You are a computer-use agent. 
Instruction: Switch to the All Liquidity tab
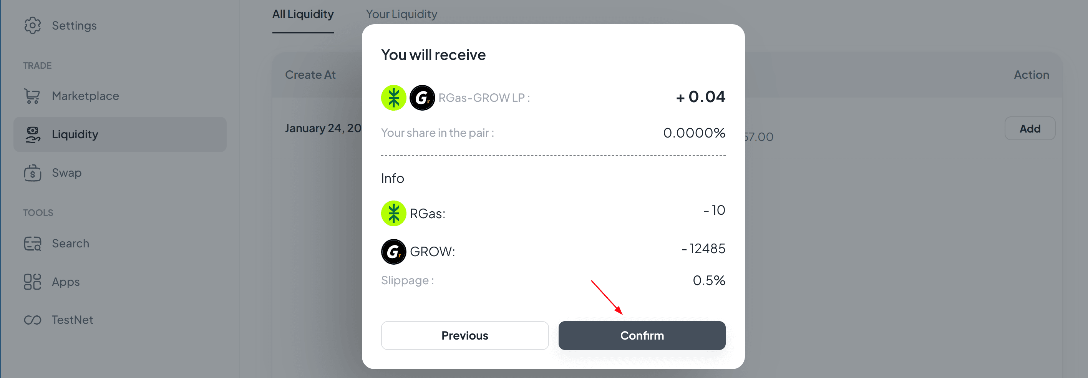303,14
